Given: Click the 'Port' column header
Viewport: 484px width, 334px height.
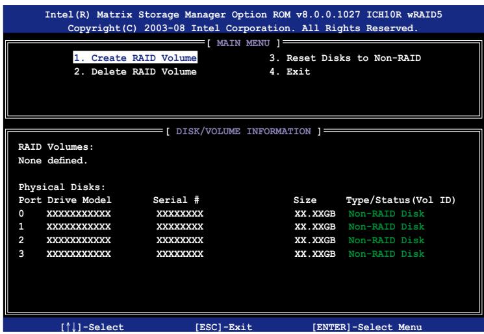Looking at the screenshot, I should tap(30, 200).
